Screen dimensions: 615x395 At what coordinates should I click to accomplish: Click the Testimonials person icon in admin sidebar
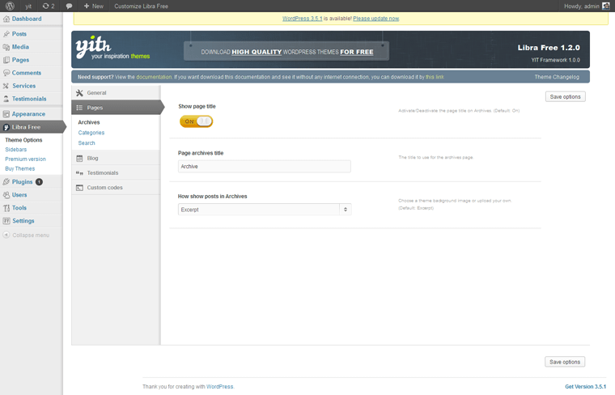(6, 99)
